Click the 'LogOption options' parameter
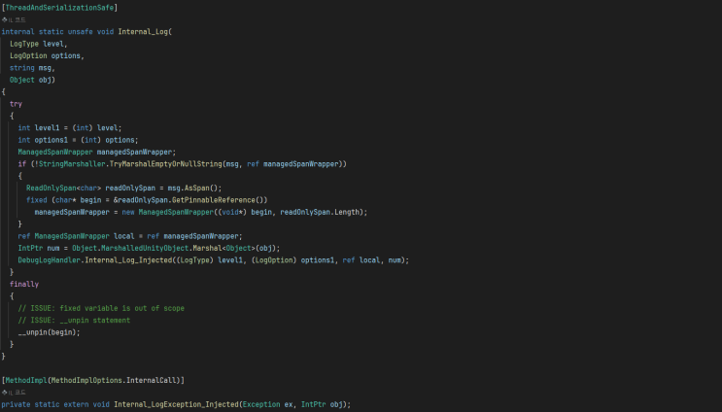 45,56
